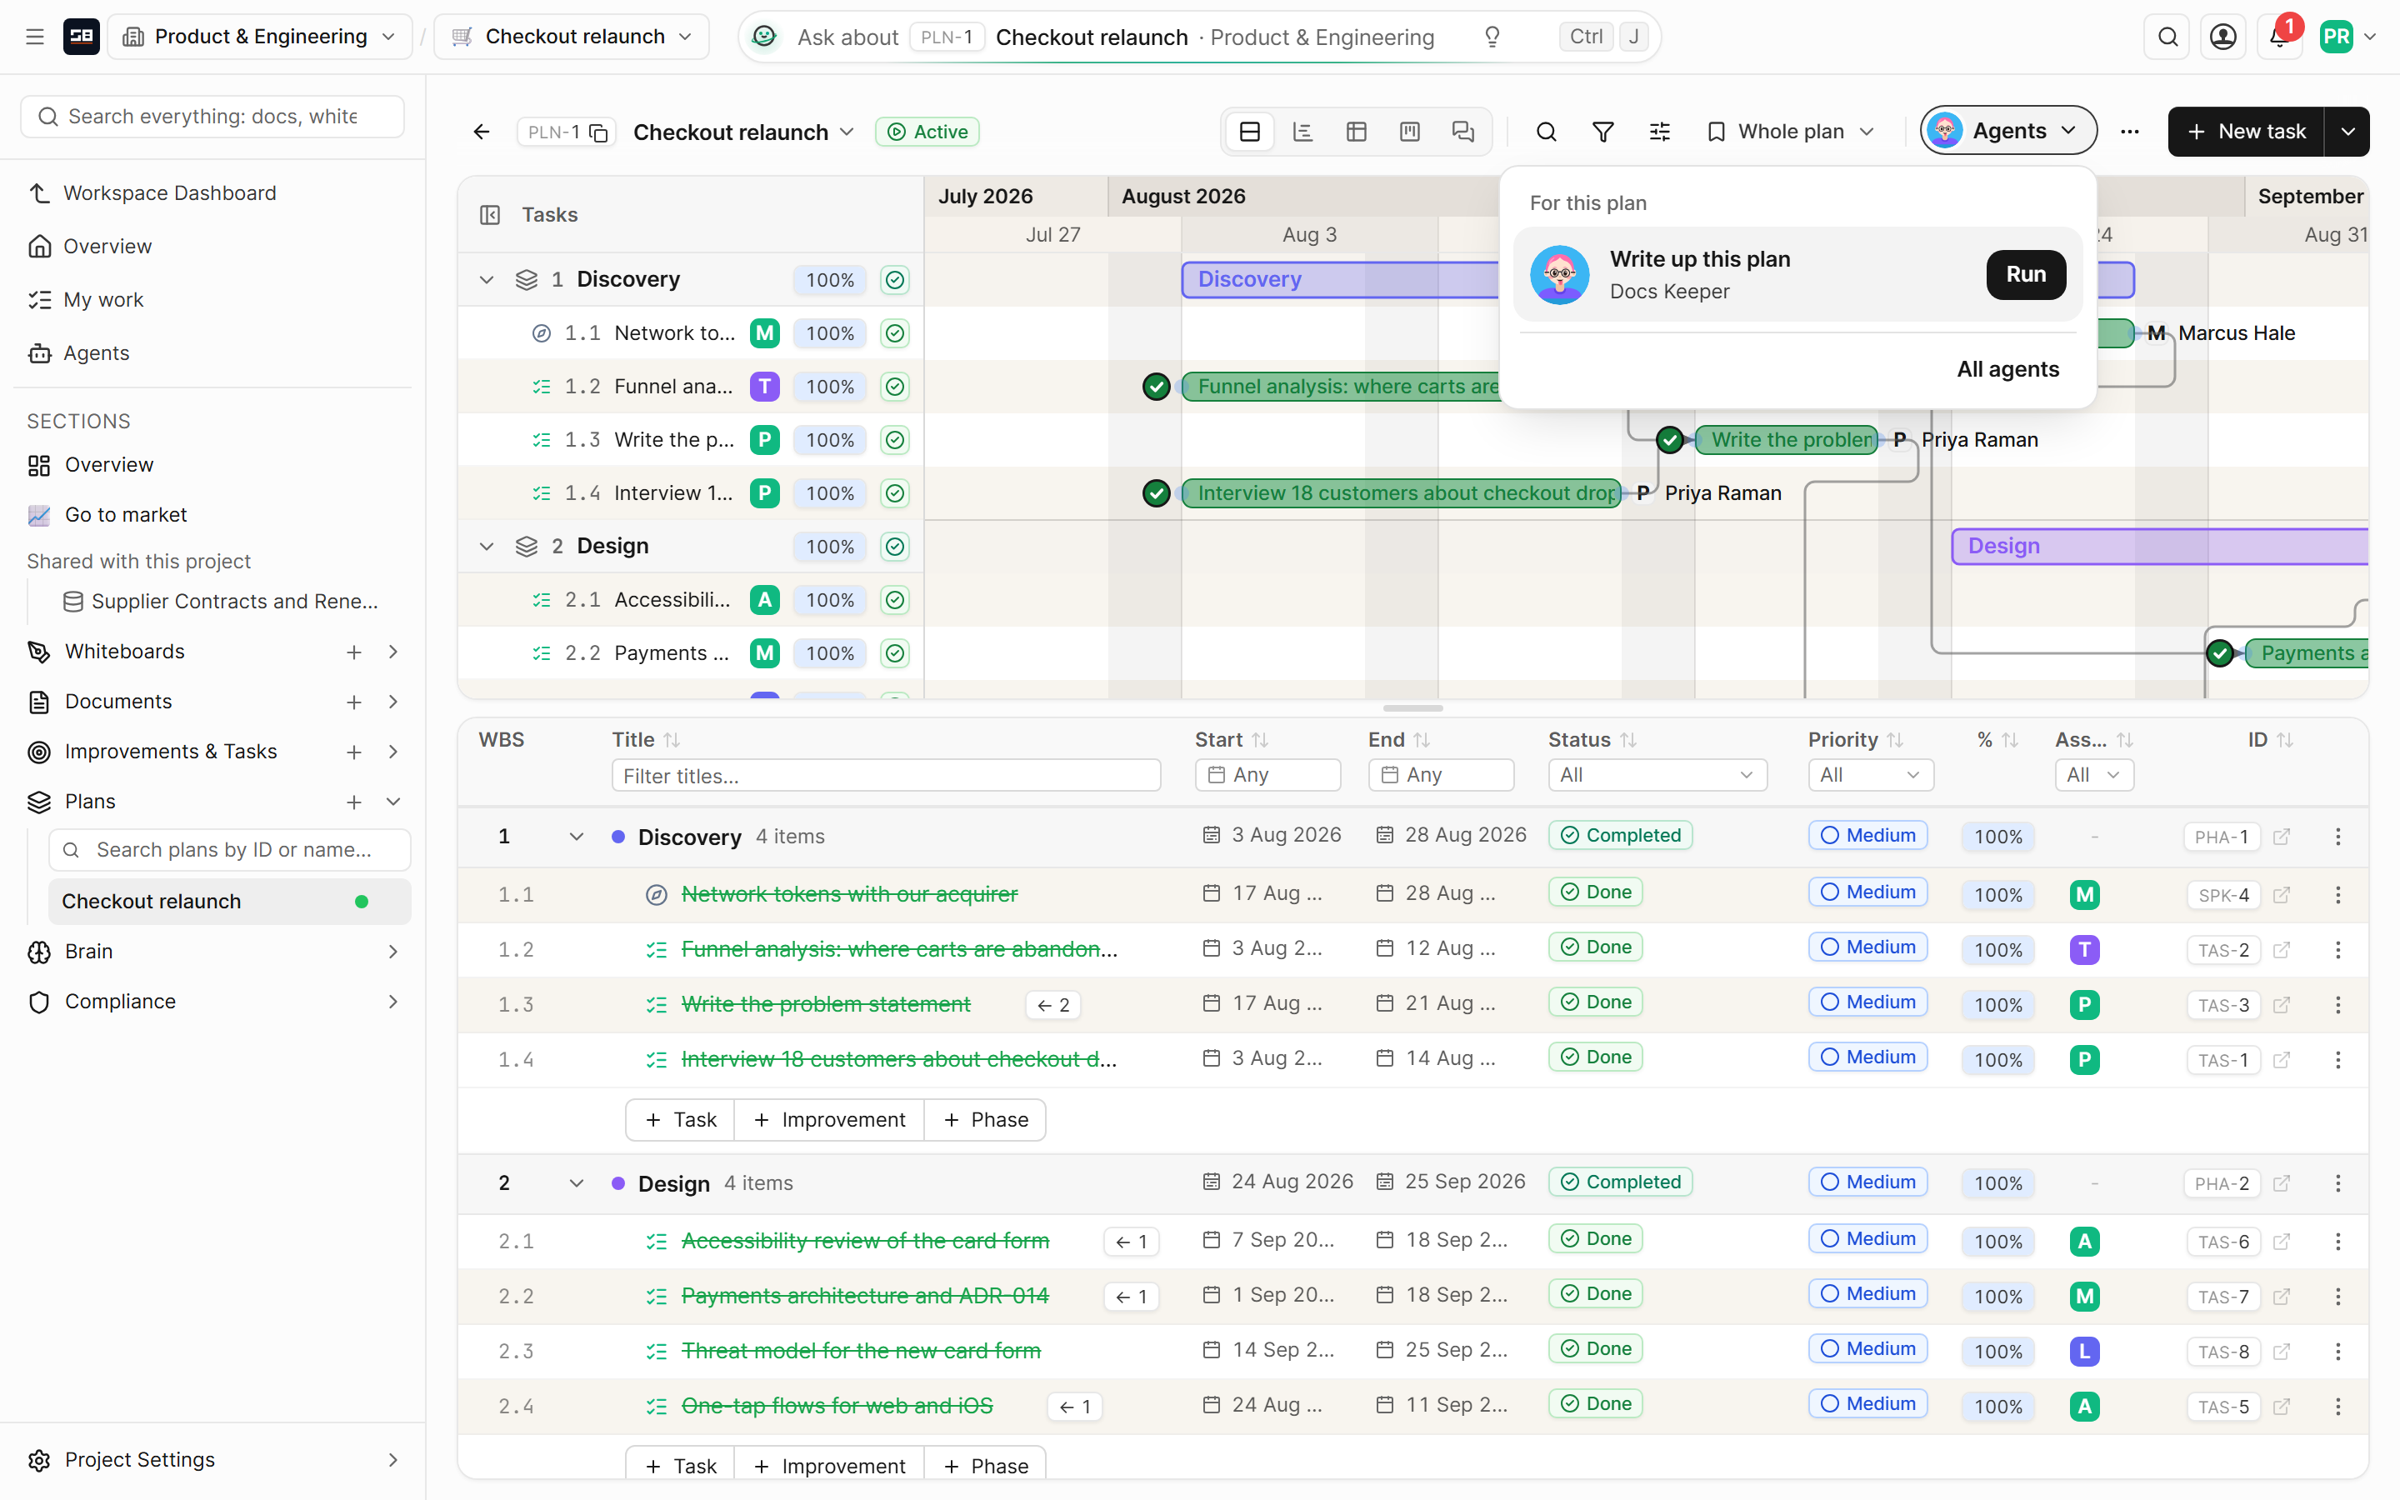
Task: Open Agents in the sidebar
Action: [96, 353]
